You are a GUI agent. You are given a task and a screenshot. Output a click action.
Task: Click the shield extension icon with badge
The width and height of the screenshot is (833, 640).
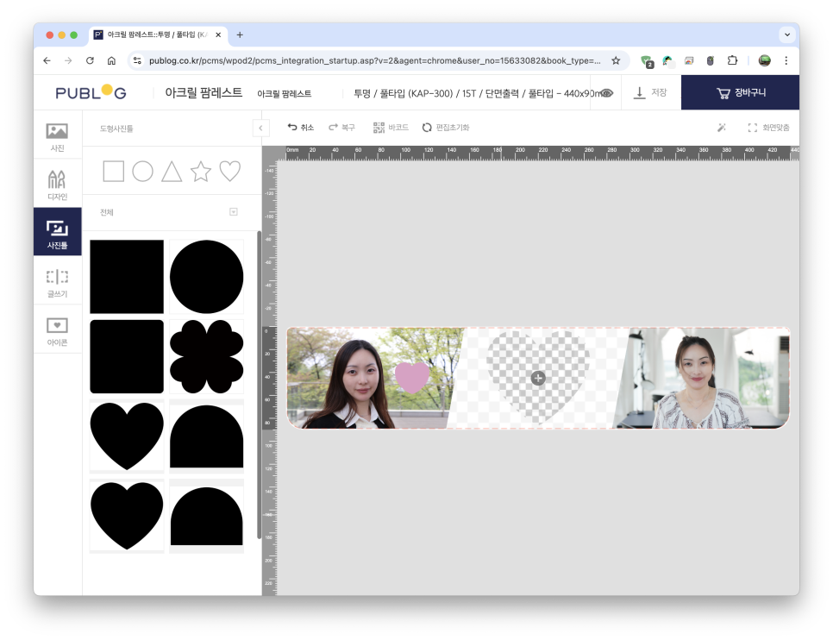point(647,61)
